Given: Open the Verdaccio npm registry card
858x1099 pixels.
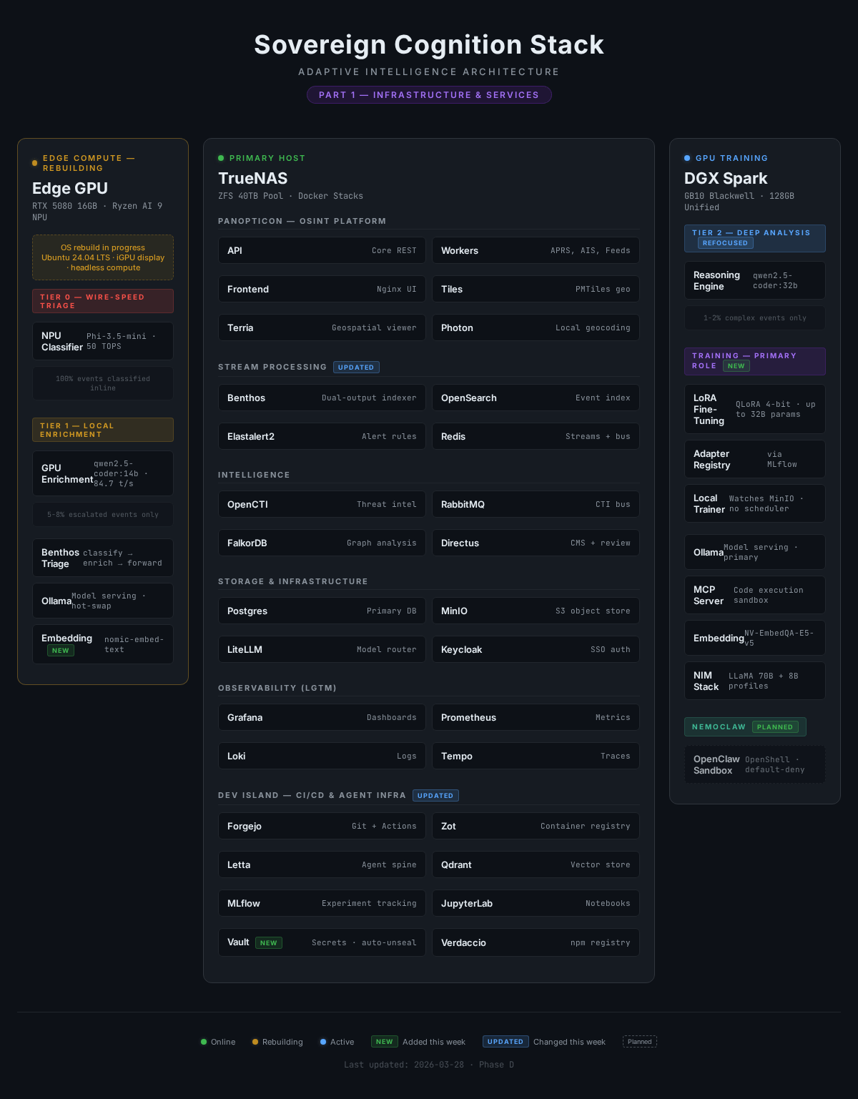Looking at the screenshot, I should pyautogui.click(x=536, y=942).
